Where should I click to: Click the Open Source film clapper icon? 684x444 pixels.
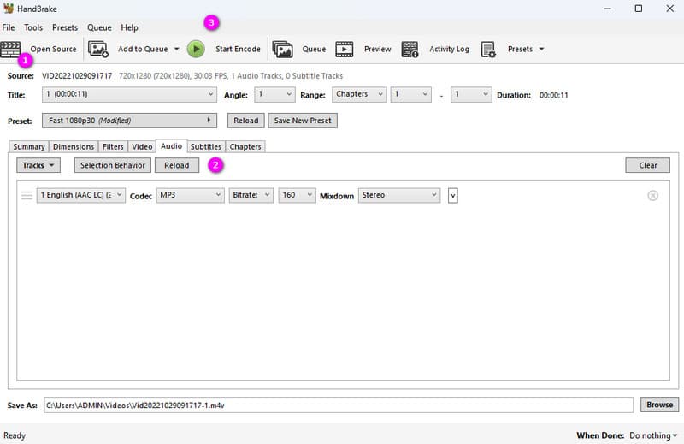(x=11, y=49)
